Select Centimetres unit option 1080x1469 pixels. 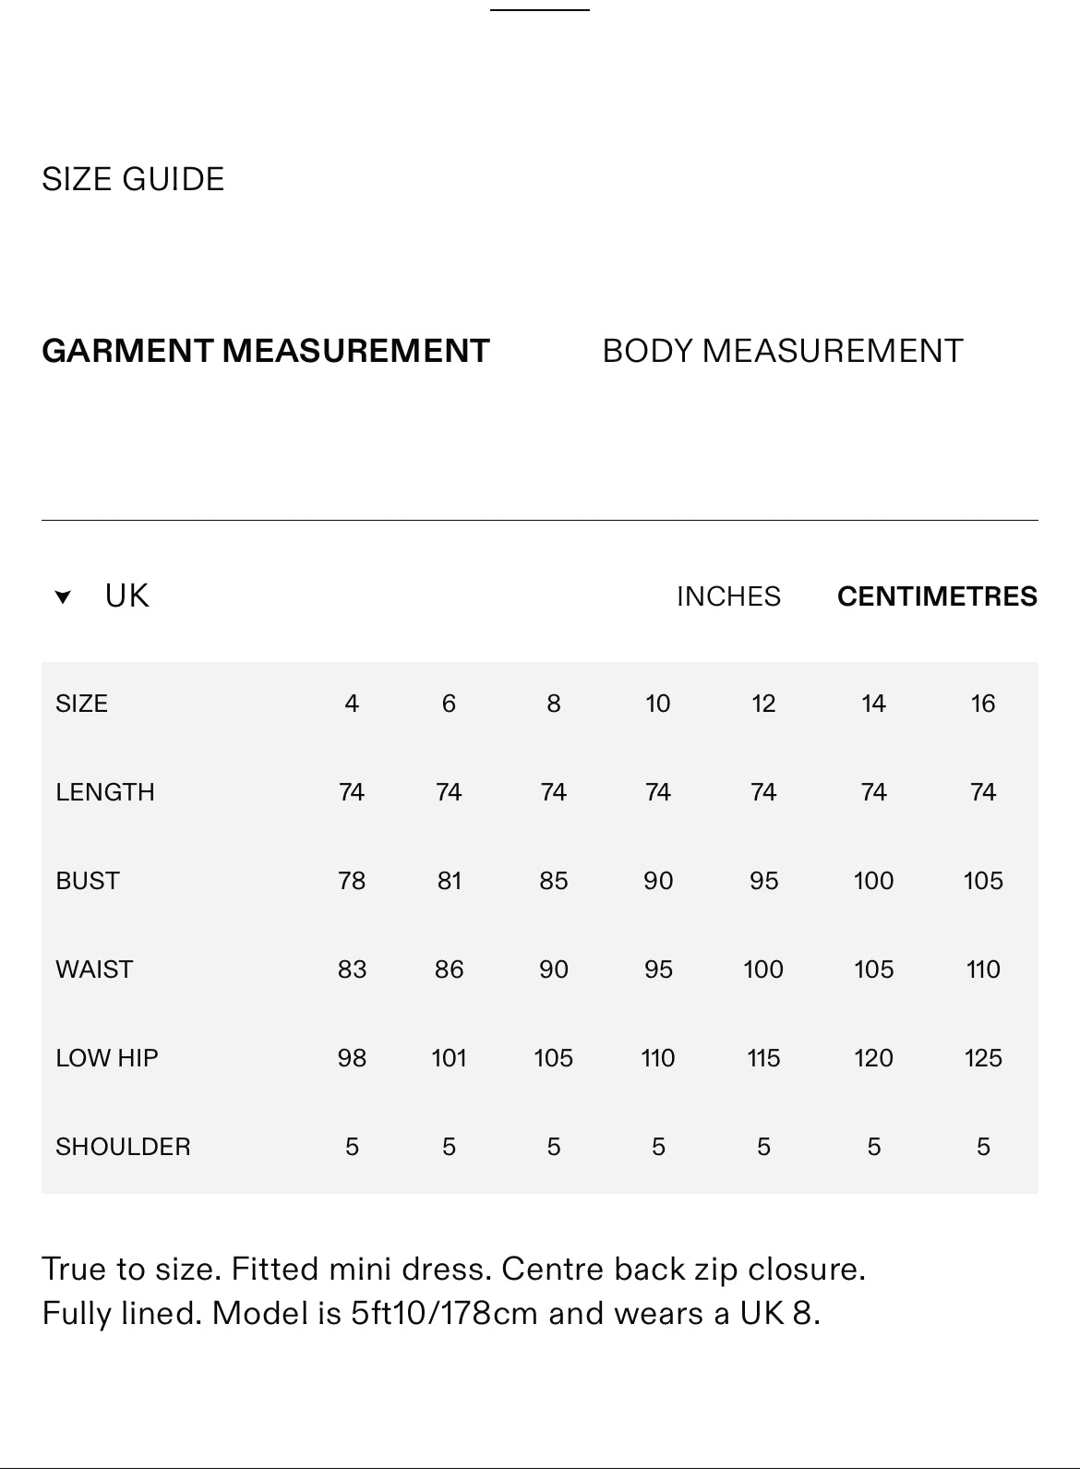point(937,596)
